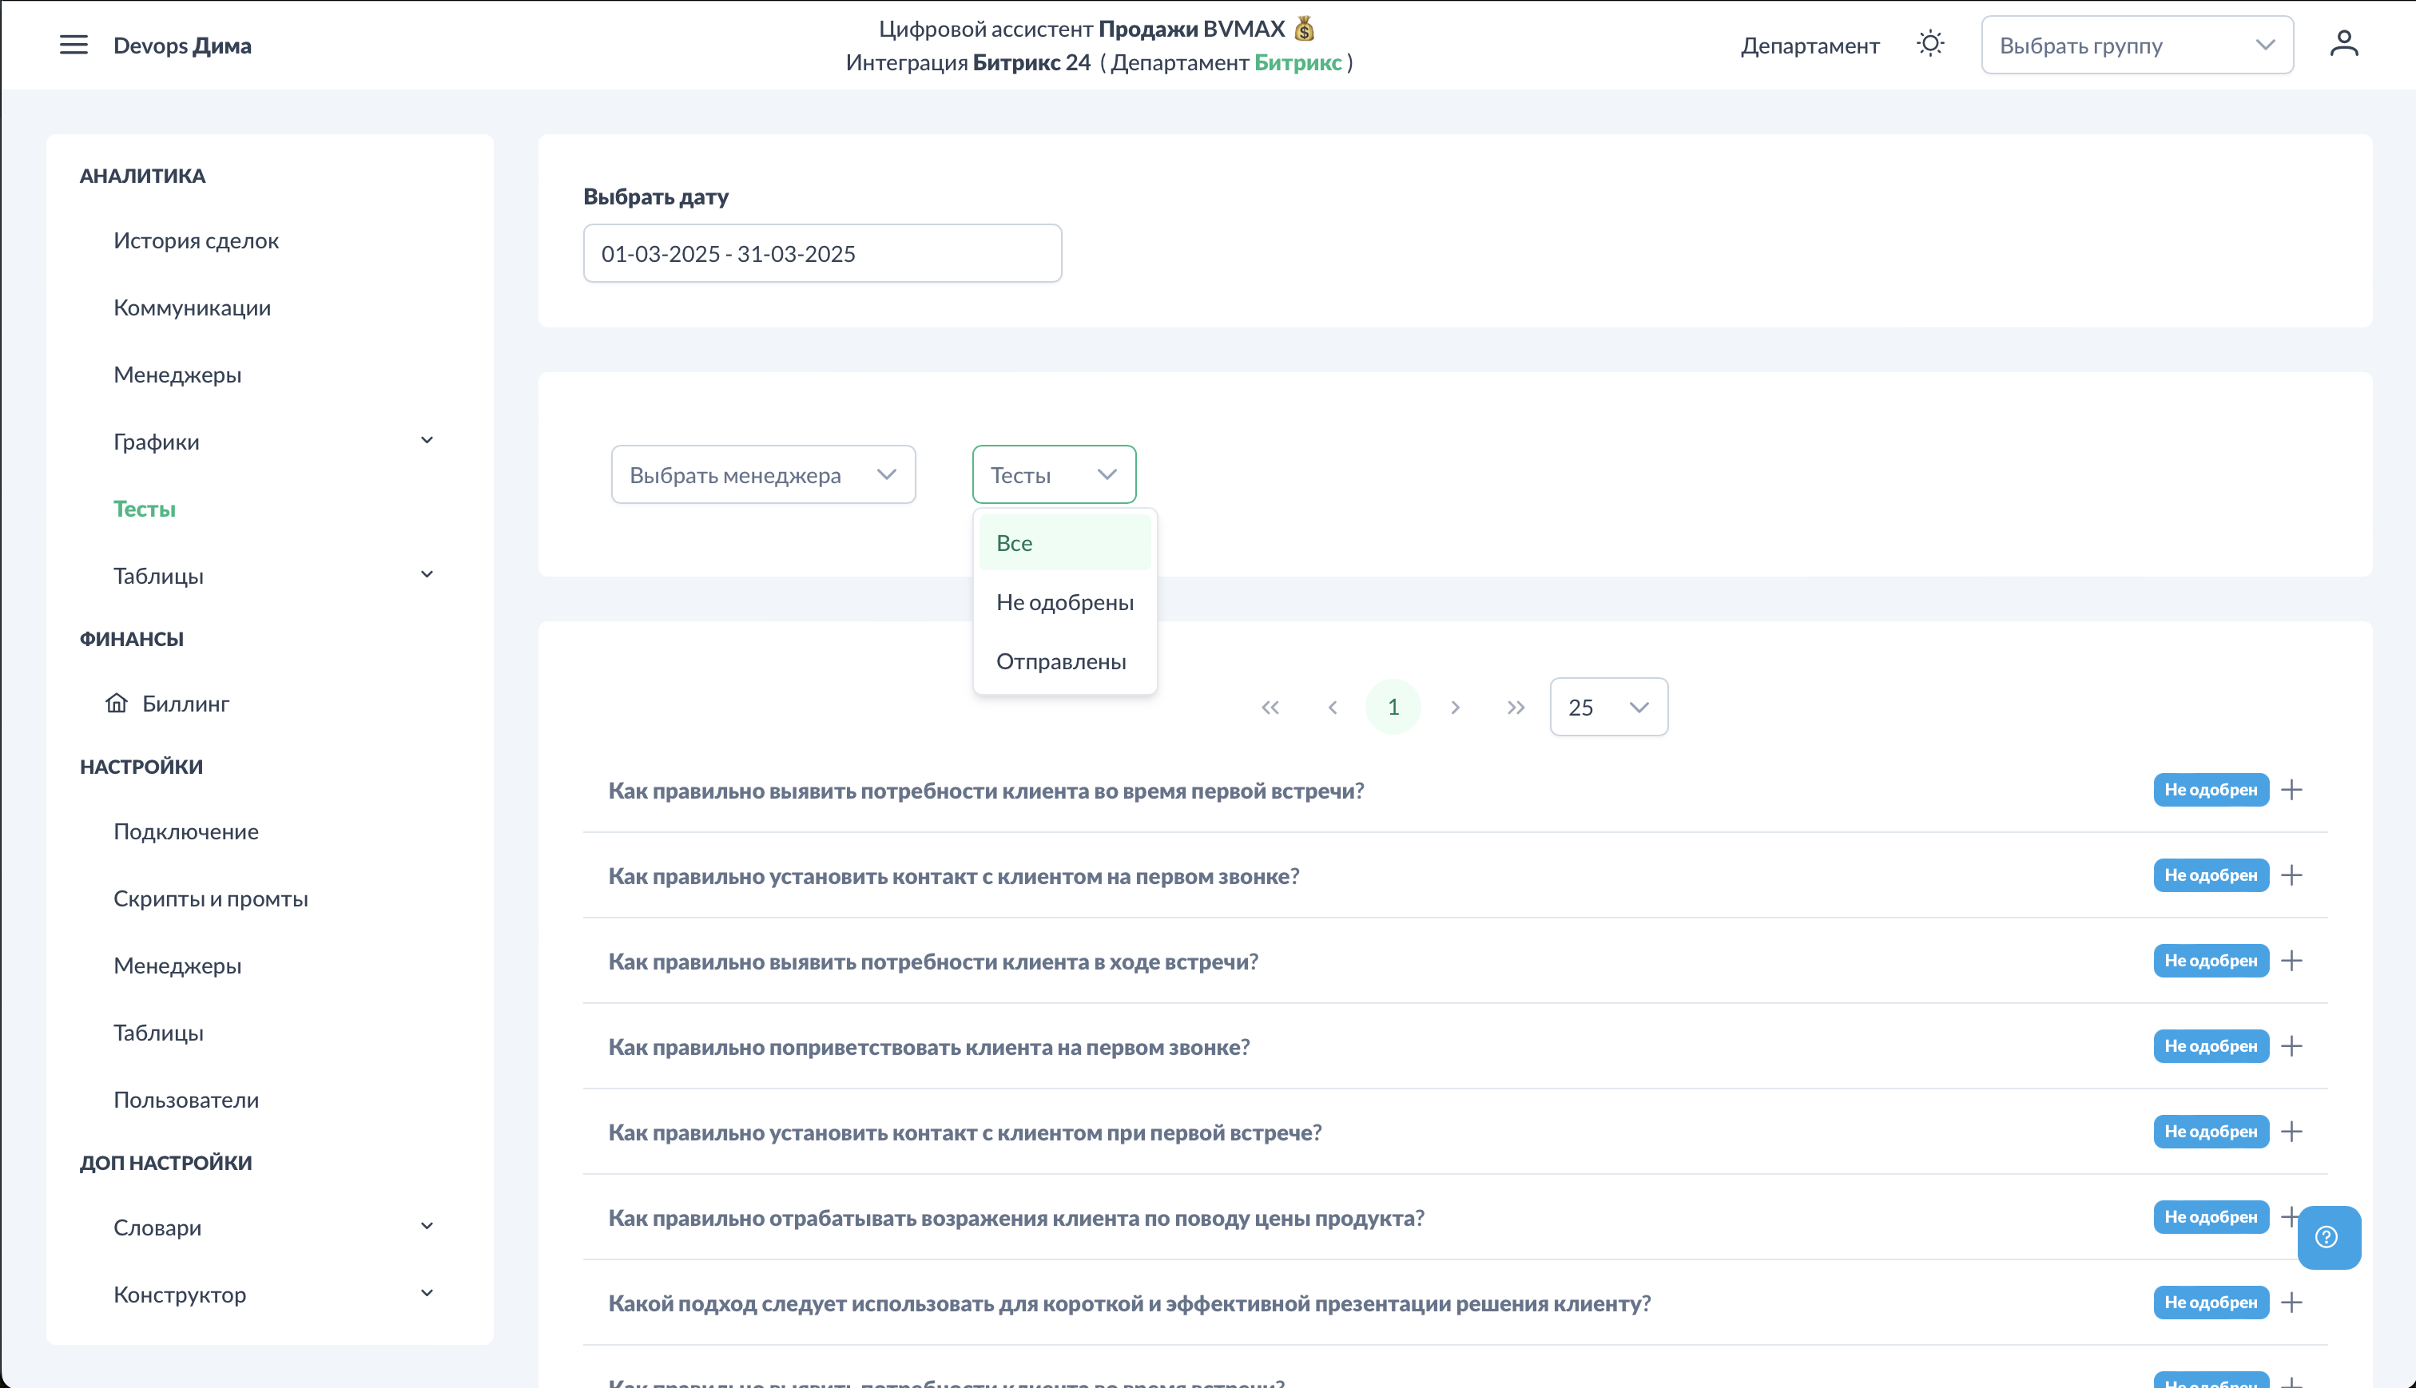
Task: Open the Выбрать группу dropdown
Action: point(2136,45)
